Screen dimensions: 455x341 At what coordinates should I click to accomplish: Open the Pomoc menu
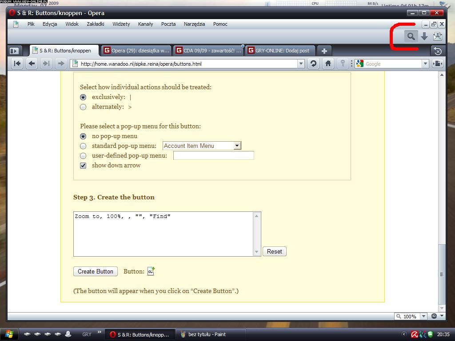pos(220,24)
